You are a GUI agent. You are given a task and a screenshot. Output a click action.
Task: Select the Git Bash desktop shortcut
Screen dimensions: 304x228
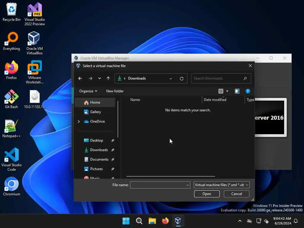(12, 99)
